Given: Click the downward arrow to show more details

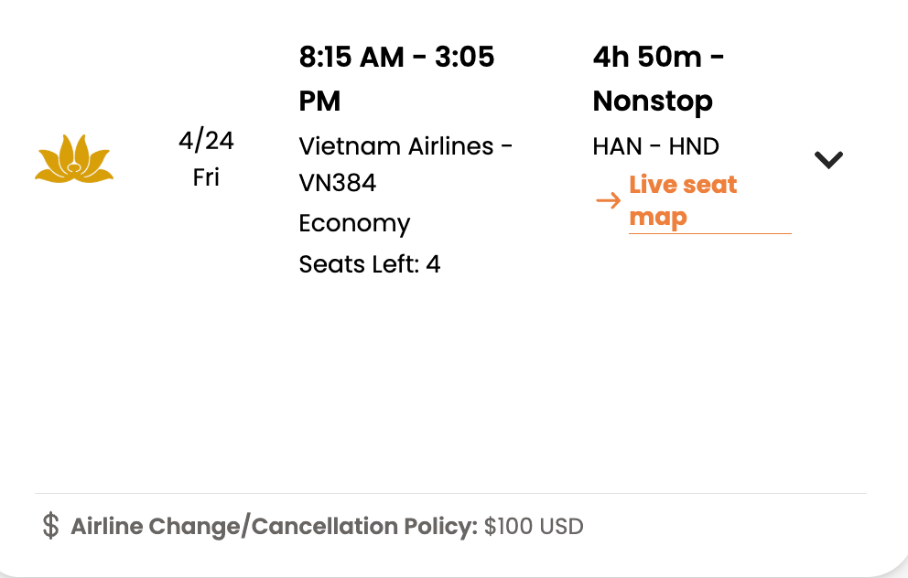Looking at the screenshot, I should (x=827, y=158).
